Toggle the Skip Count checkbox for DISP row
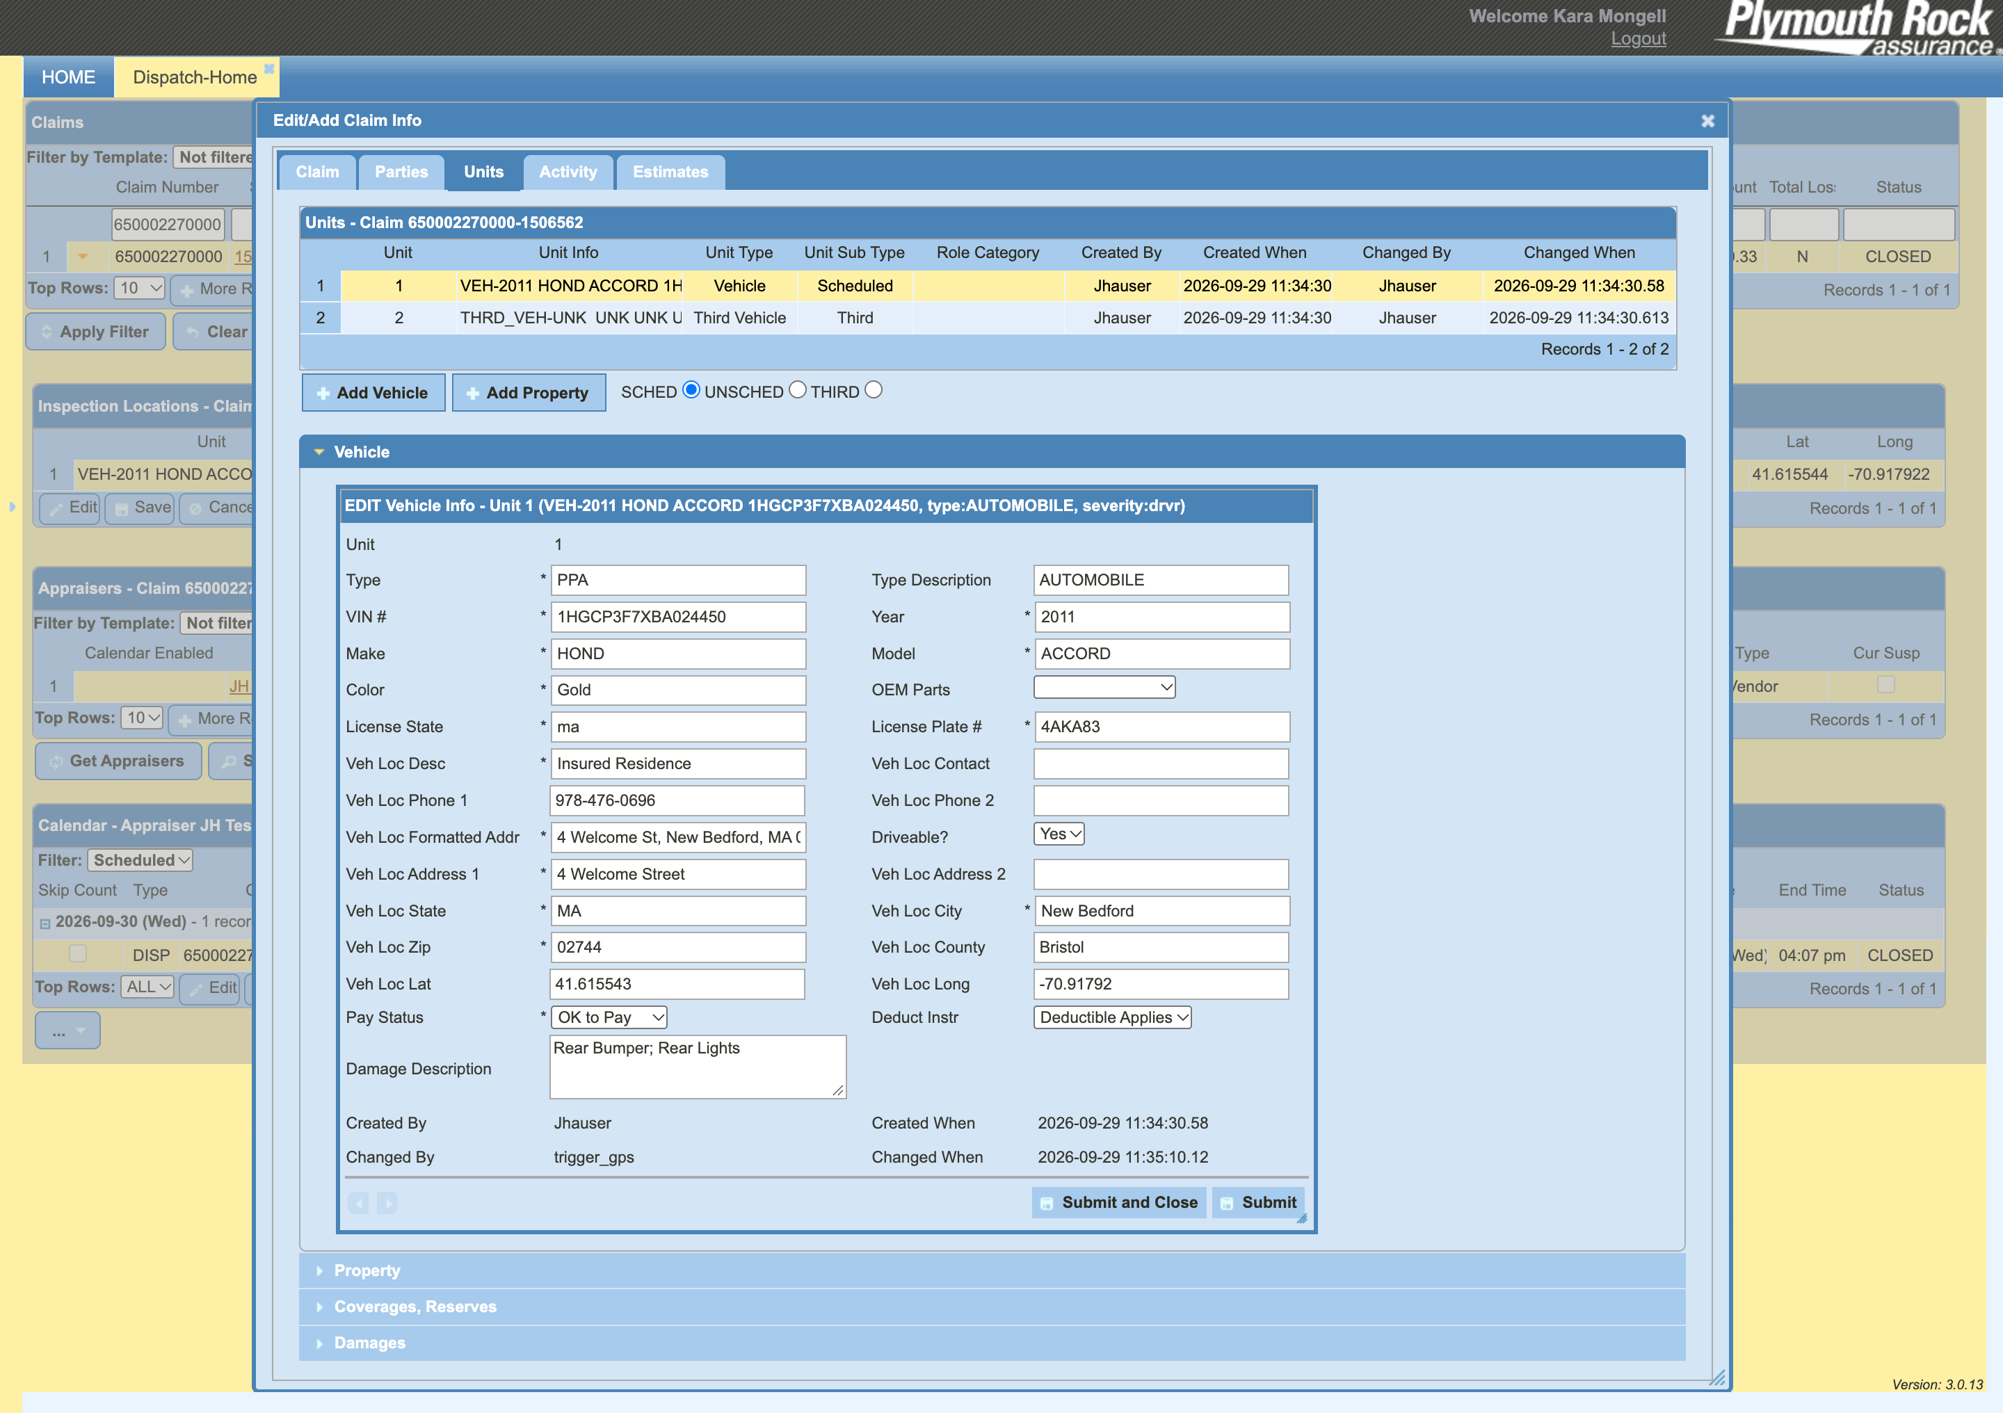The width and height of the screenshot is (2003, 1413). (x=79, y=953)
